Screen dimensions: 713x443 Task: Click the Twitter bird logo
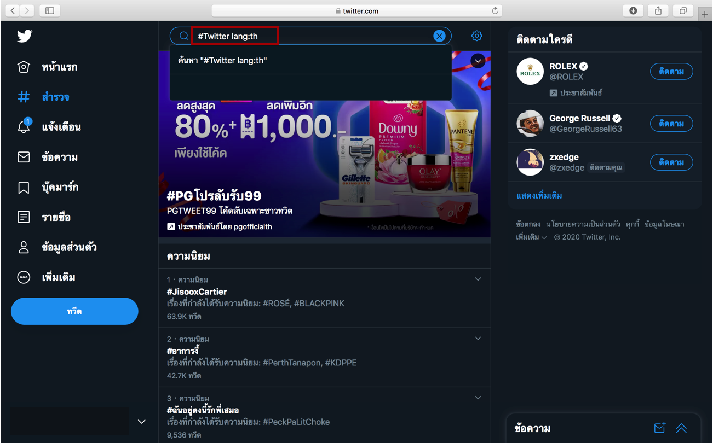pos(24,36)
